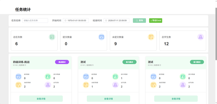Open the 结束时间 date picker field

pyautogui.click(x=116, y=20)
